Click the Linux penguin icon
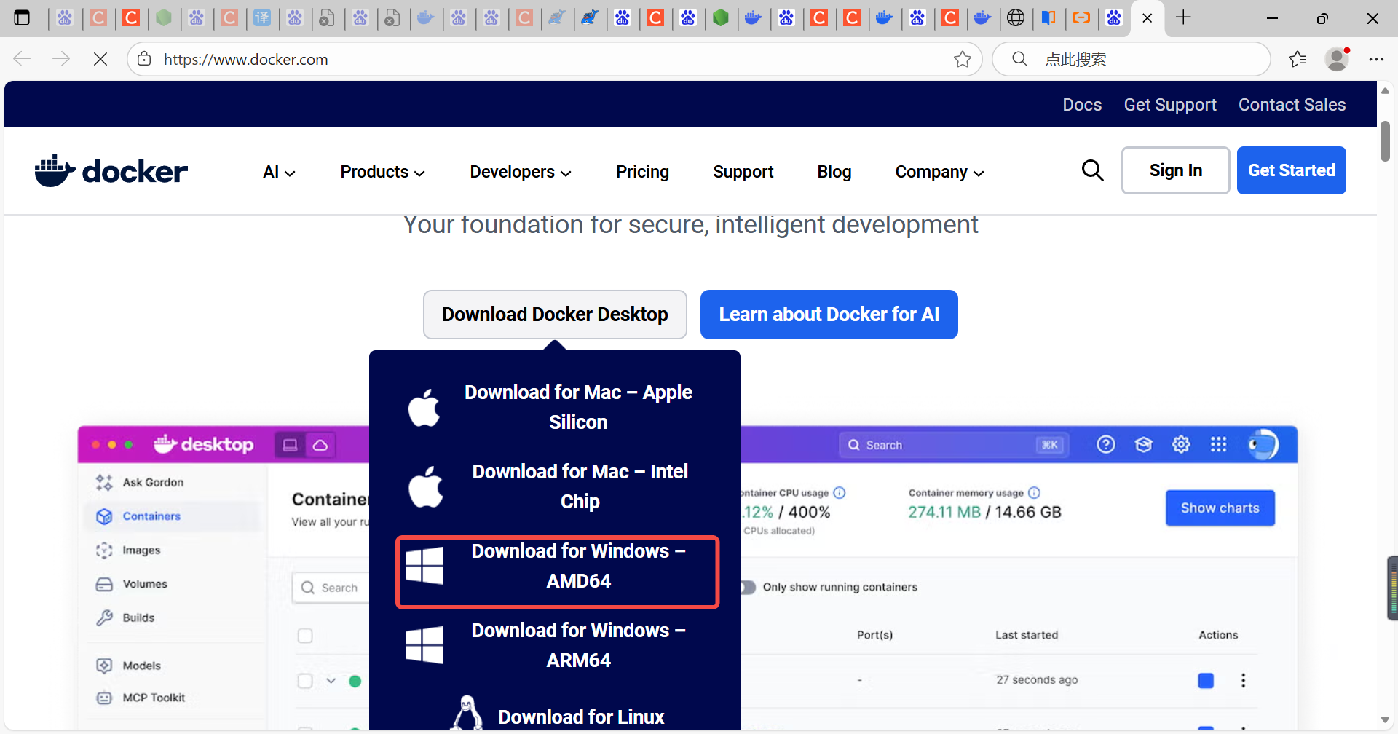This screenshot has width=1398, height=734. tap(467, 713)
